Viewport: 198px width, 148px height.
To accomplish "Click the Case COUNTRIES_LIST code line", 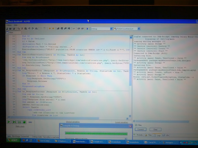I will pos(39,110).
